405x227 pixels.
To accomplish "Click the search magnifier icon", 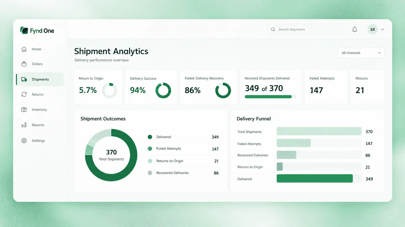I will (273, 30).
